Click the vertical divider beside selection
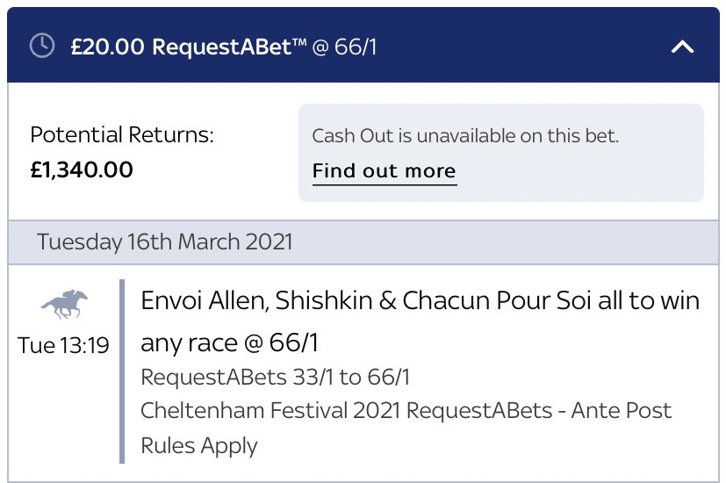 [122, 371]
